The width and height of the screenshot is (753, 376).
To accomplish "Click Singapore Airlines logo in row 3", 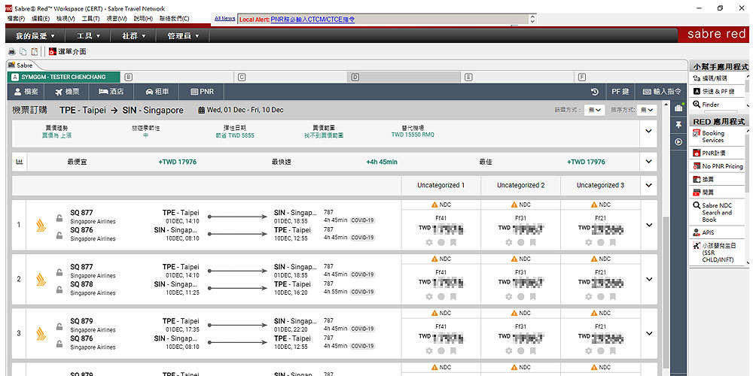I will tap(41, 333).
